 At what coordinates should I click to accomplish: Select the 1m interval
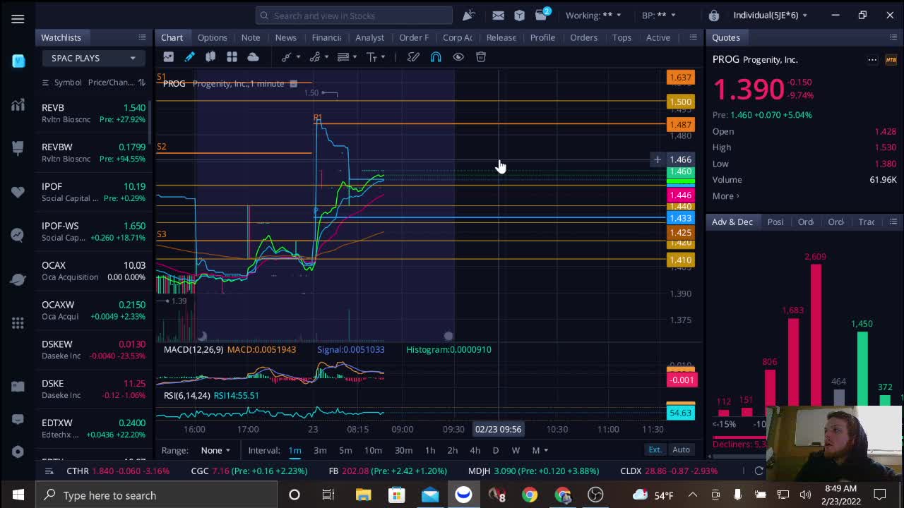(295, 450)
